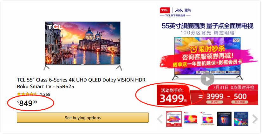Viewport: 262px width, 134px height.
Task: Click the 4K badge on TV image
Action: click(179, 40)
